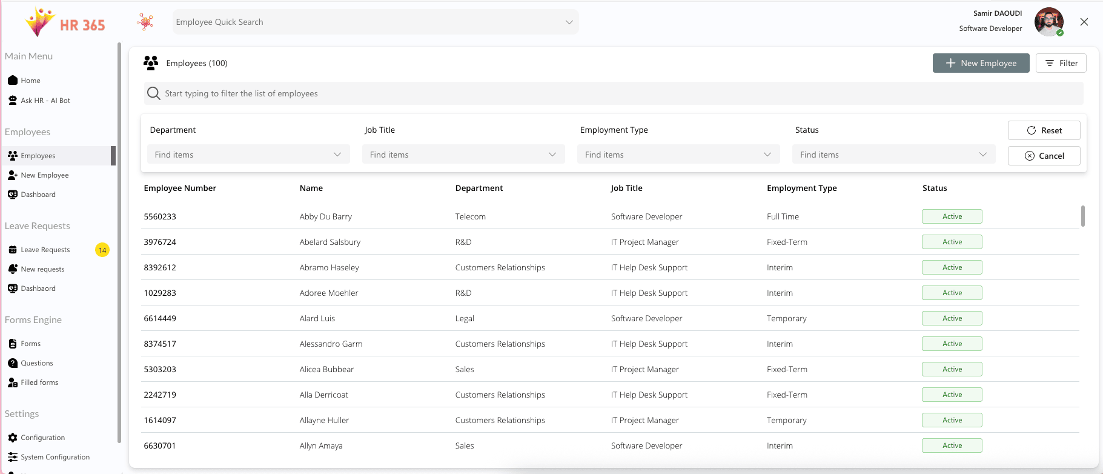Toggle the Filter button
This screenshot has width=1103, height=474.
pos(1061,63)
